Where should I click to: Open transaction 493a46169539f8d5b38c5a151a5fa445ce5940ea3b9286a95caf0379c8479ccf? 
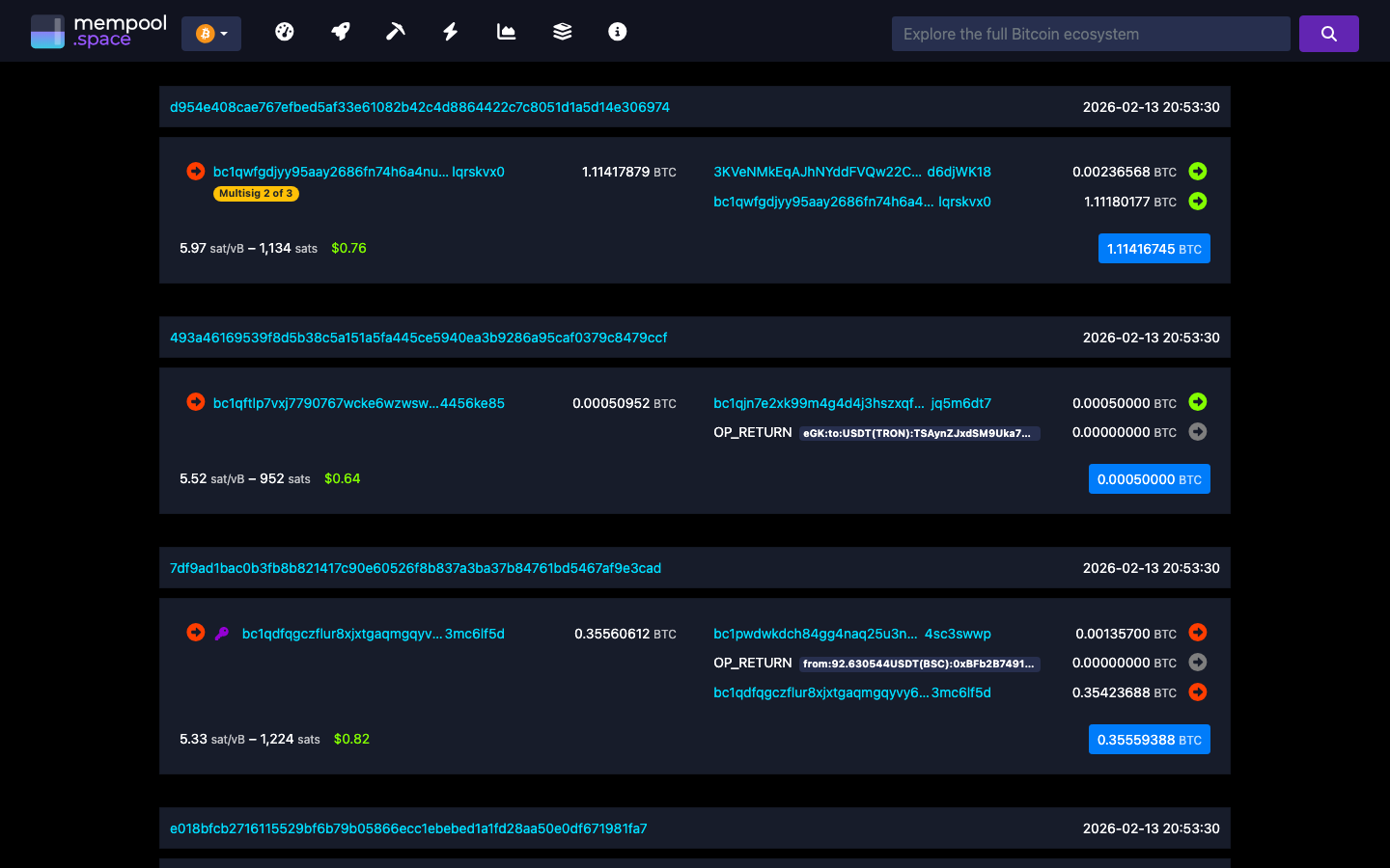tap(419, 338)
